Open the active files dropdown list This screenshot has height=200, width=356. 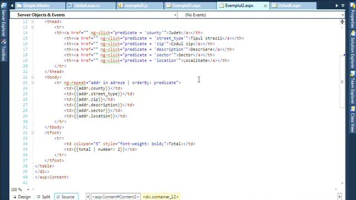343,6
